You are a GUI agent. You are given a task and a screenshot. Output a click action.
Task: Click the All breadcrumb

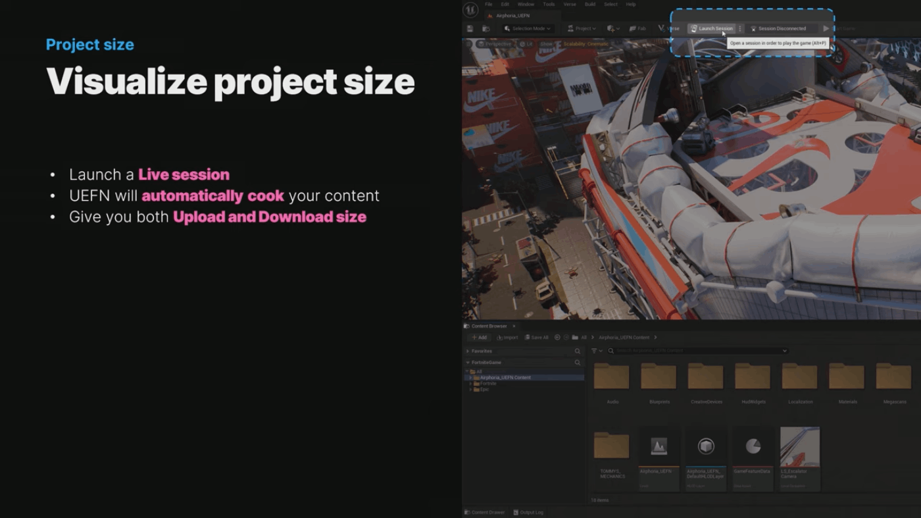(x=584, y=338)
